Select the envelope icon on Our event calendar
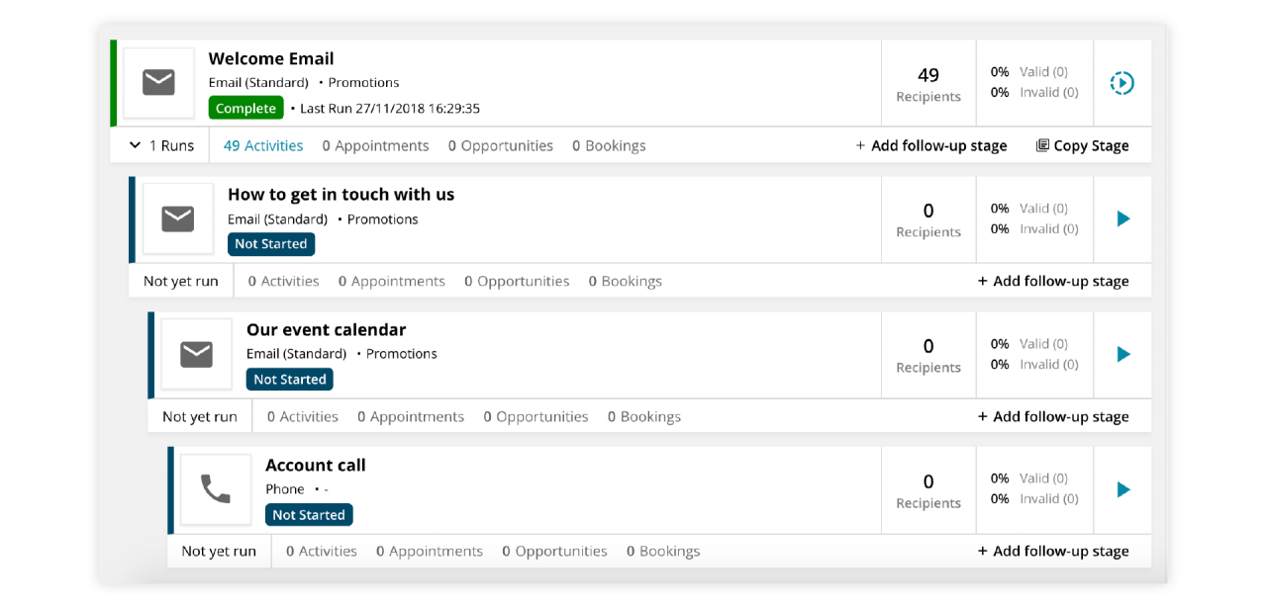1267x608 pixels. (x=196, y=354)
